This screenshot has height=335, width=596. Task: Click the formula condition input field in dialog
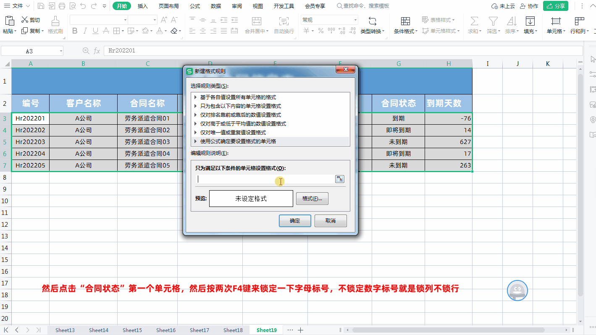tap(265, 179)
